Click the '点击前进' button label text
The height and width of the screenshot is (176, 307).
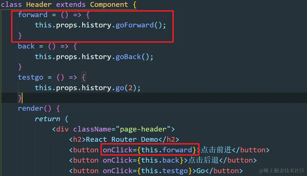pos(216,150)
